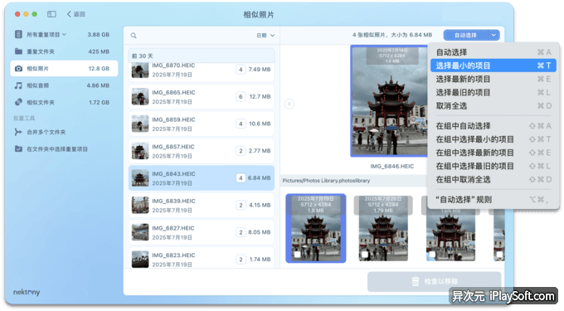This screenshot has width=564, height=311.
Task: Go back with the 返回 button
Action: [x=76, y=14]
